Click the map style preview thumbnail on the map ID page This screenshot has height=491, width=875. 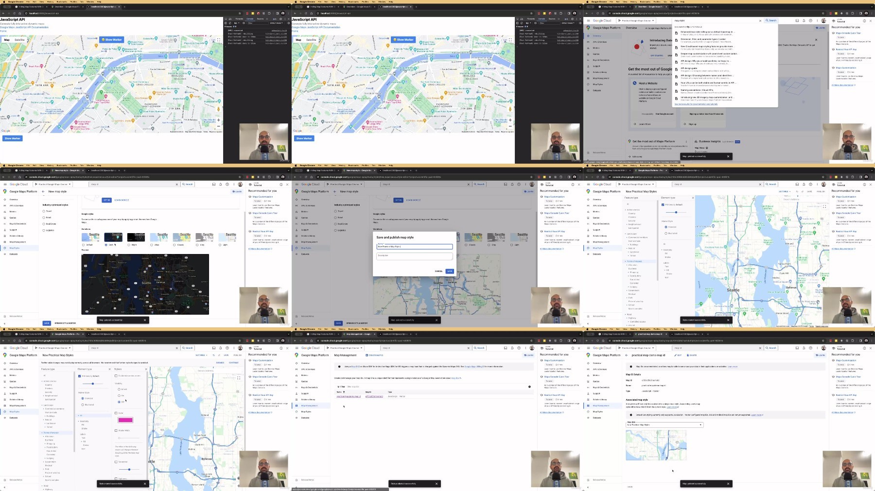(x=656, y=445)
